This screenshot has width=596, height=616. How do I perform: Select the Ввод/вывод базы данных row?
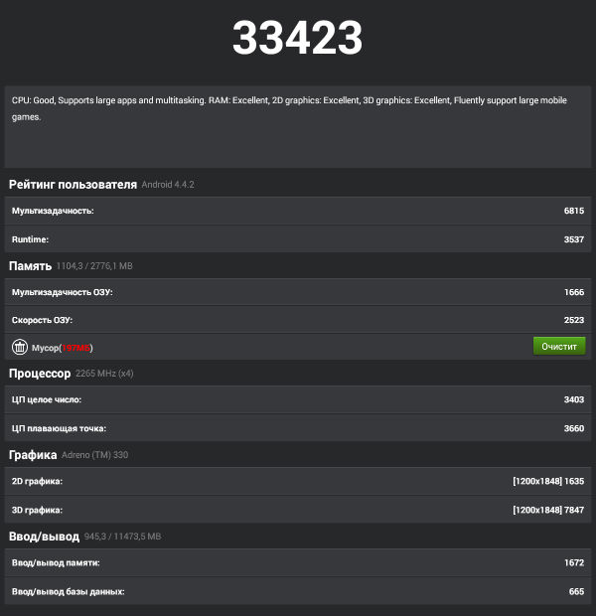[297, 591]
